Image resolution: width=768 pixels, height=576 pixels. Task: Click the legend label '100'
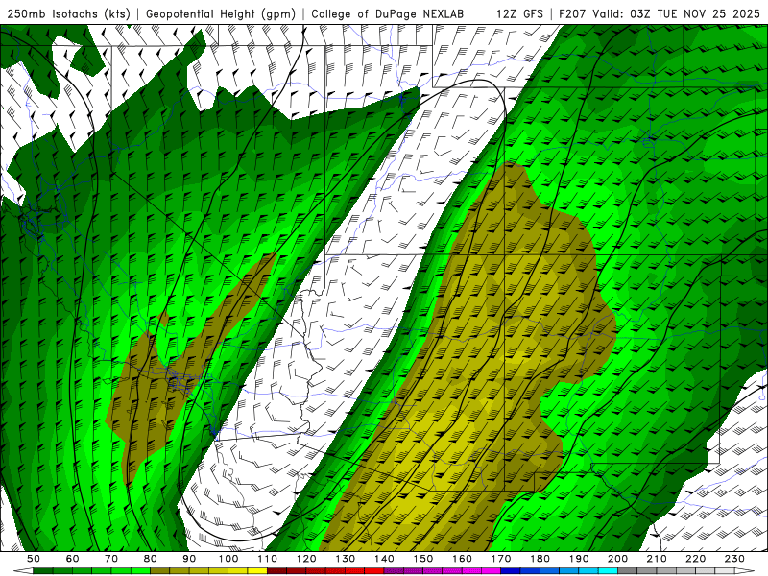pyautogui.click(x=228, y=559)
